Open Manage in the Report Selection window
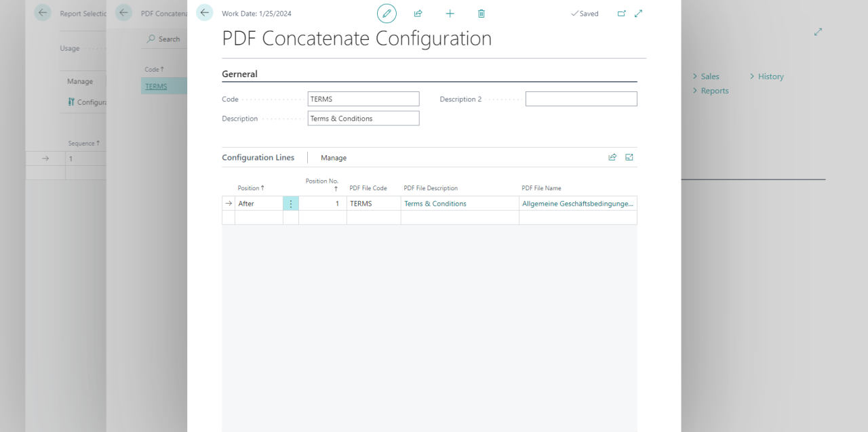 (80, 81)
